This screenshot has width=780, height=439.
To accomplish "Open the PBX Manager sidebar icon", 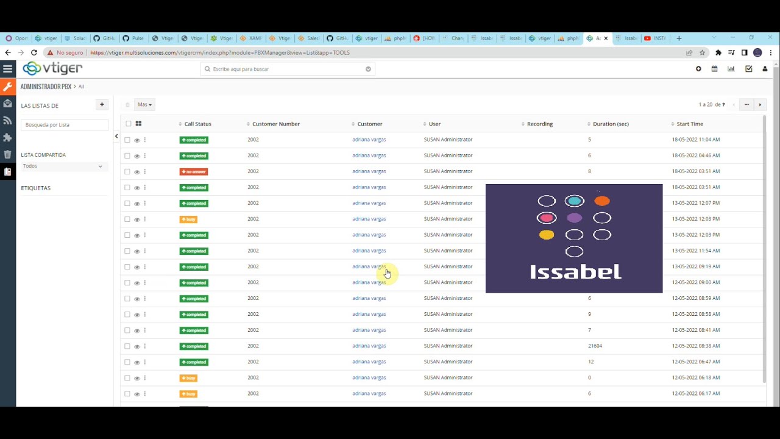I will [8, 172].
